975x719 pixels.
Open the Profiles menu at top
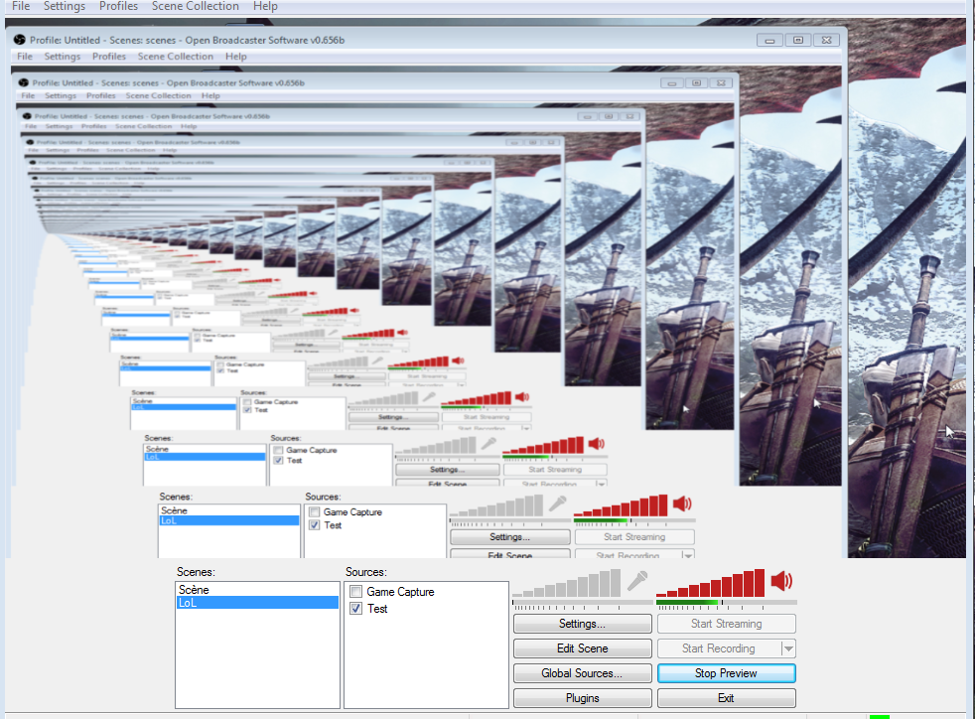click(118, 6)
